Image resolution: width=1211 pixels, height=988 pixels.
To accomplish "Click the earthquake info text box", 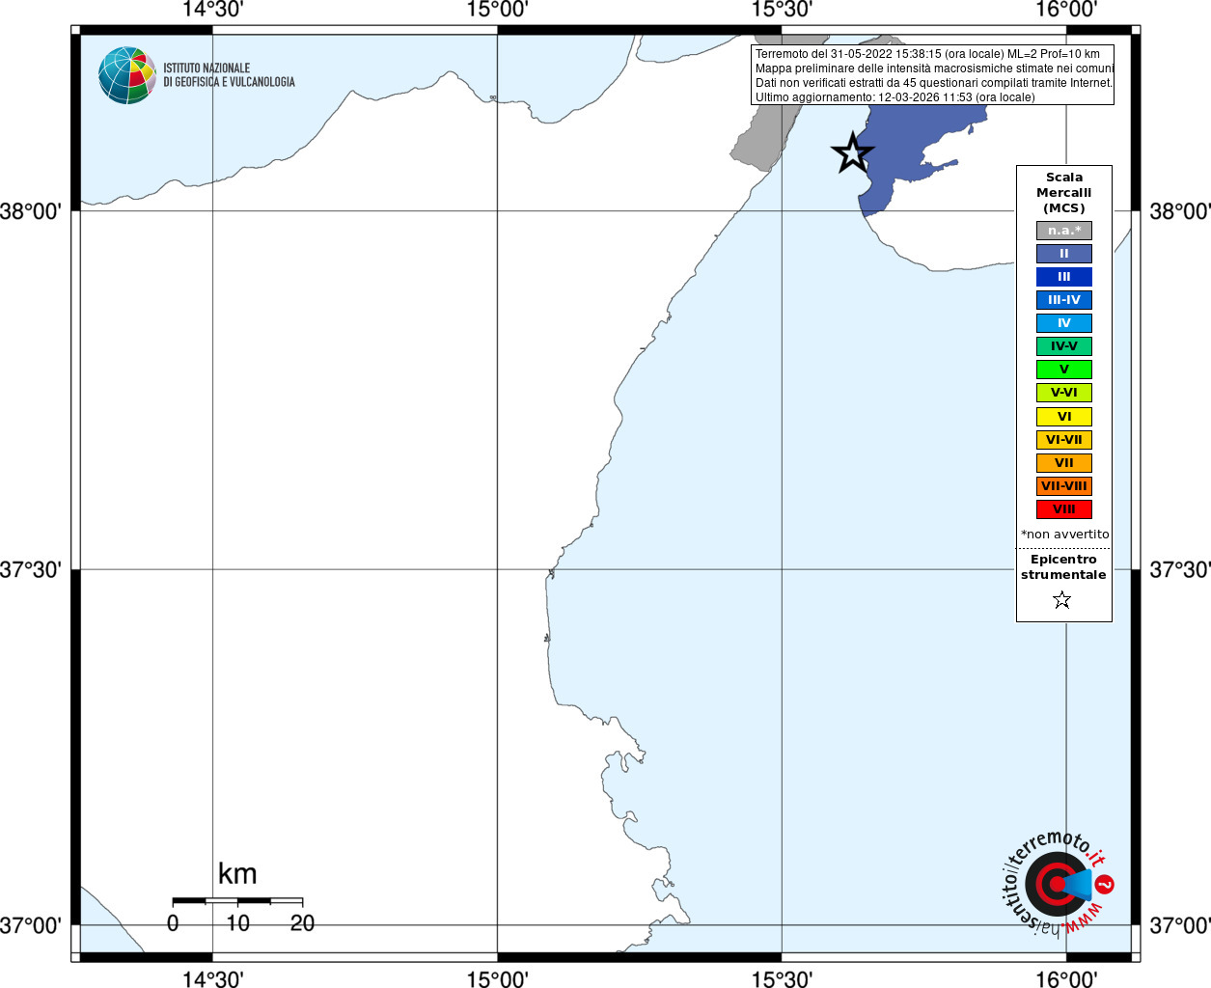I will 933,75.
